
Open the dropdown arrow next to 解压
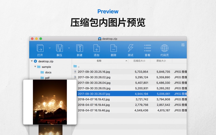[69, 48]
